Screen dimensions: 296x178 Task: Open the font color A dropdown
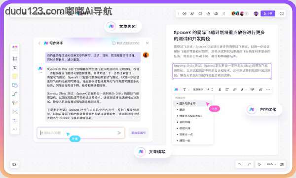coord(243,89)
